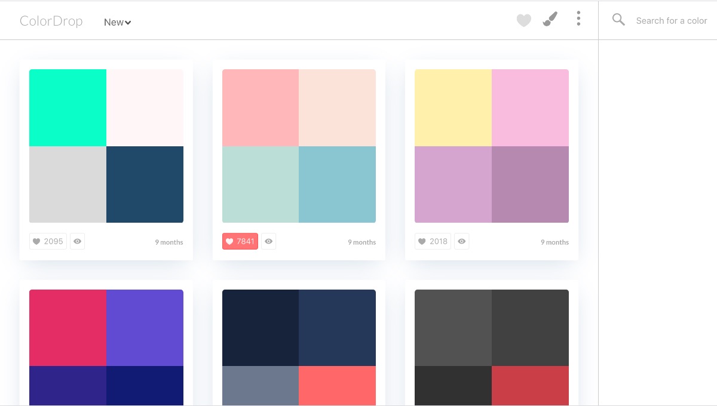The width and height of the screenshot is (717, 406).
Task: Click '9 months' on the 2018 card
Action: tap(554, 242)
